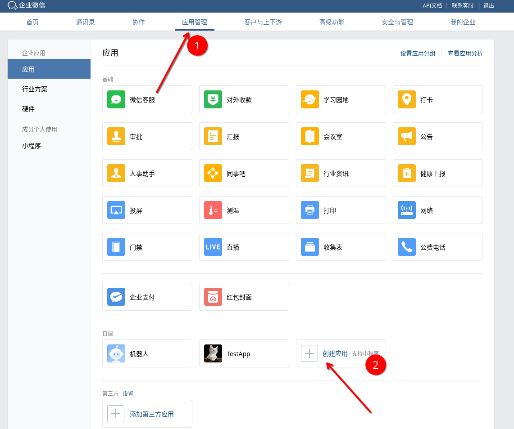514x429 pixels.
Task: Switch to the 通讯录 tab
Action: tap(86, 22)
